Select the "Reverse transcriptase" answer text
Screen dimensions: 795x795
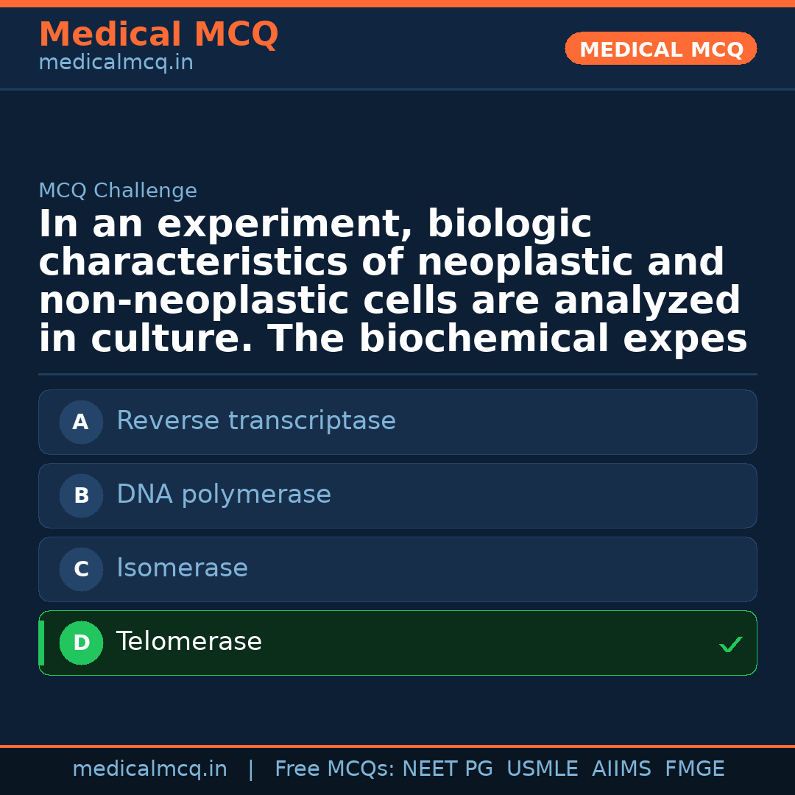click(x=256, y=421)
